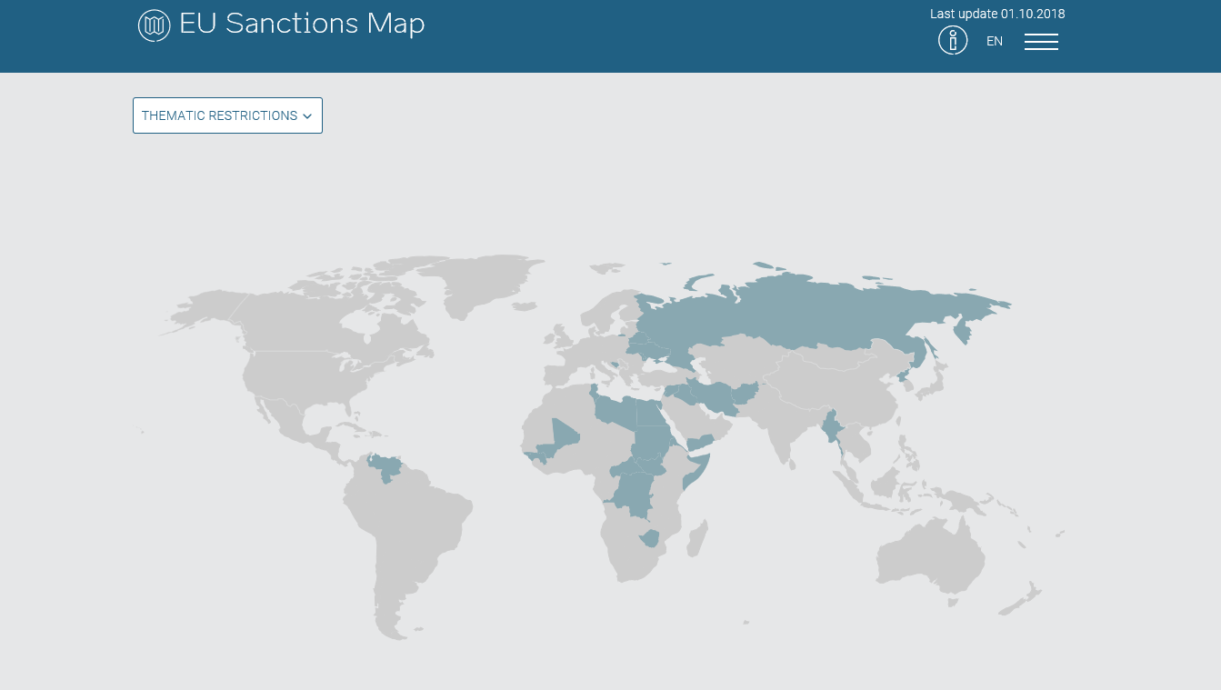
Task: Select Zimbabwe on the sanctions map
Action: coord(651,538)
